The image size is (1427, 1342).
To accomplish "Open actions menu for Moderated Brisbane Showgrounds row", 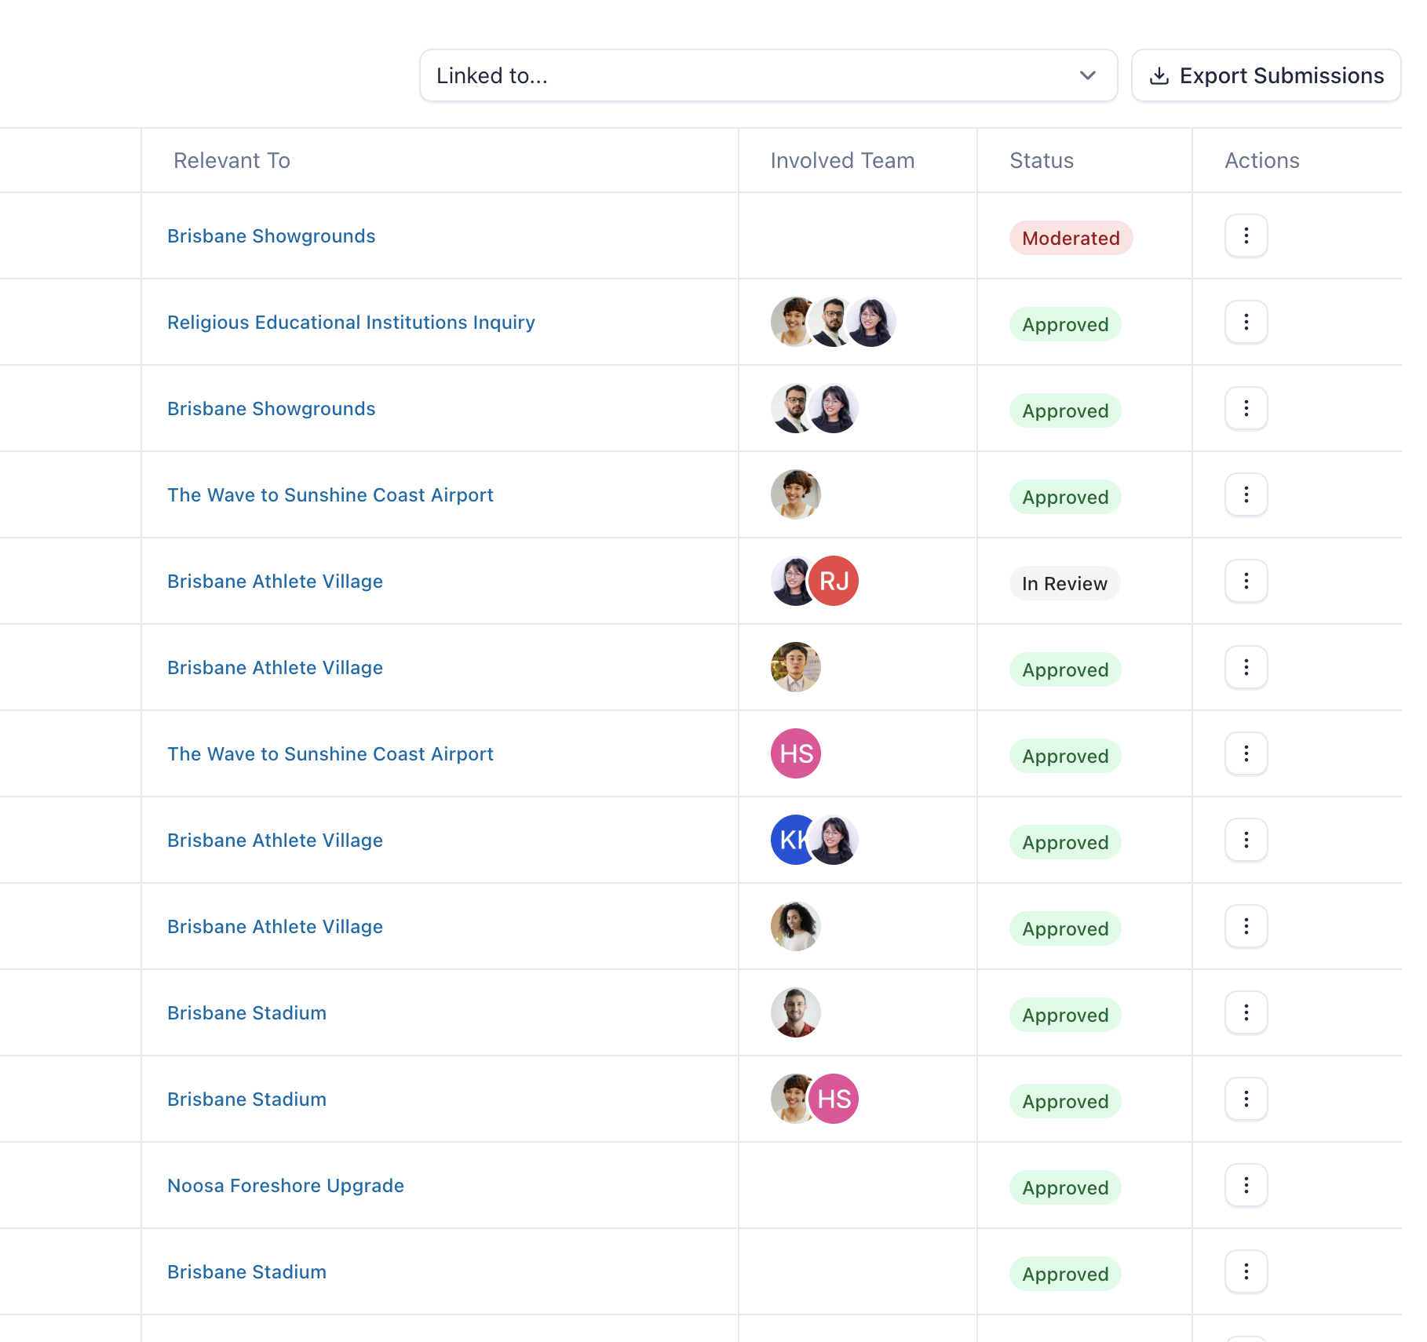I will tap(1246, 235).
